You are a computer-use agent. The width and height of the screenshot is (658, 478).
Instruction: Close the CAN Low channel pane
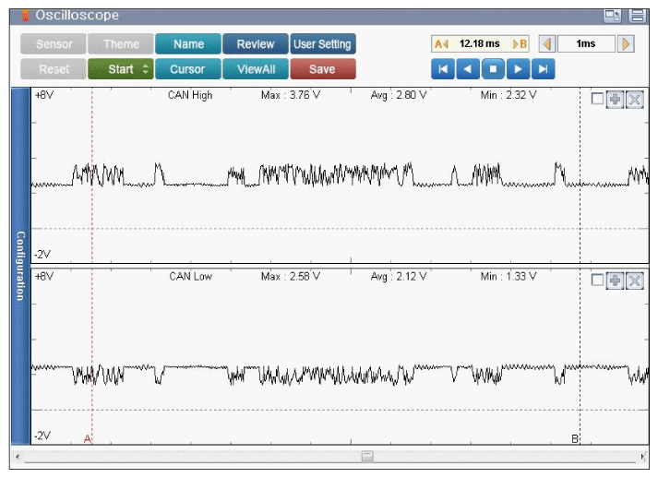635,281
